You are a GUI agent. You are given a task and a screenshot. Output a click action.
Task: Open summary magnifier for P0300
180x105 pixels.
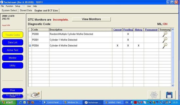pos(165,34)
